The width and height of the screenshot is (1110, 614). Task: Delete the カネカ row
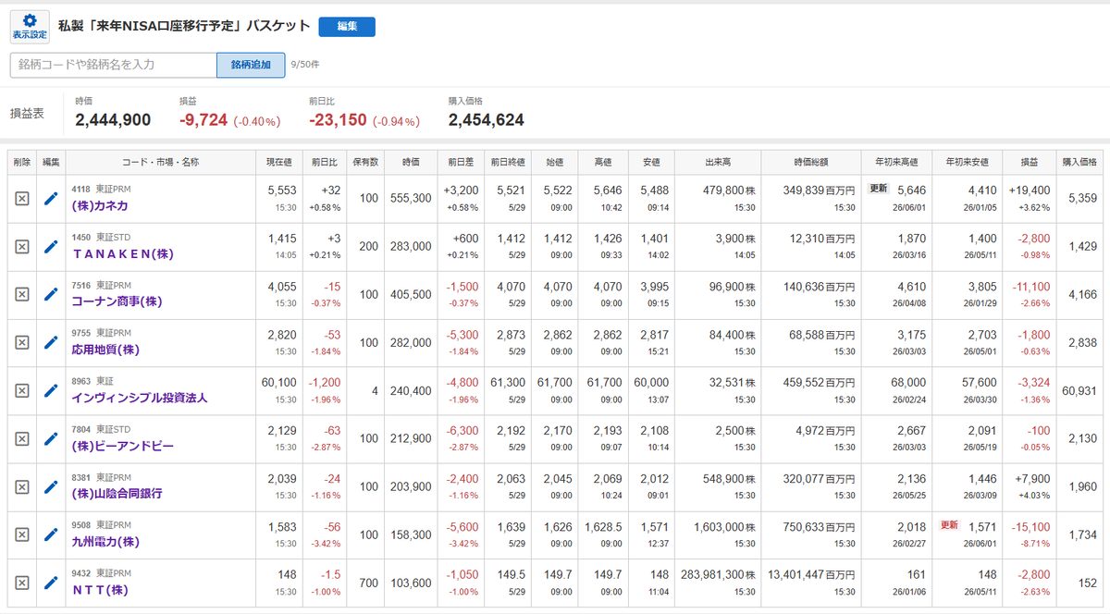[22, 198]
